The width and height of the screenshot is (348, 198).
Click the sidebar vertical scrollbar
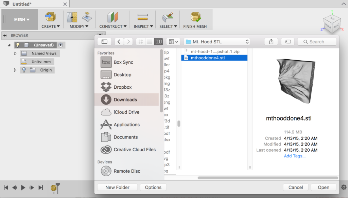tap(161, 81)
